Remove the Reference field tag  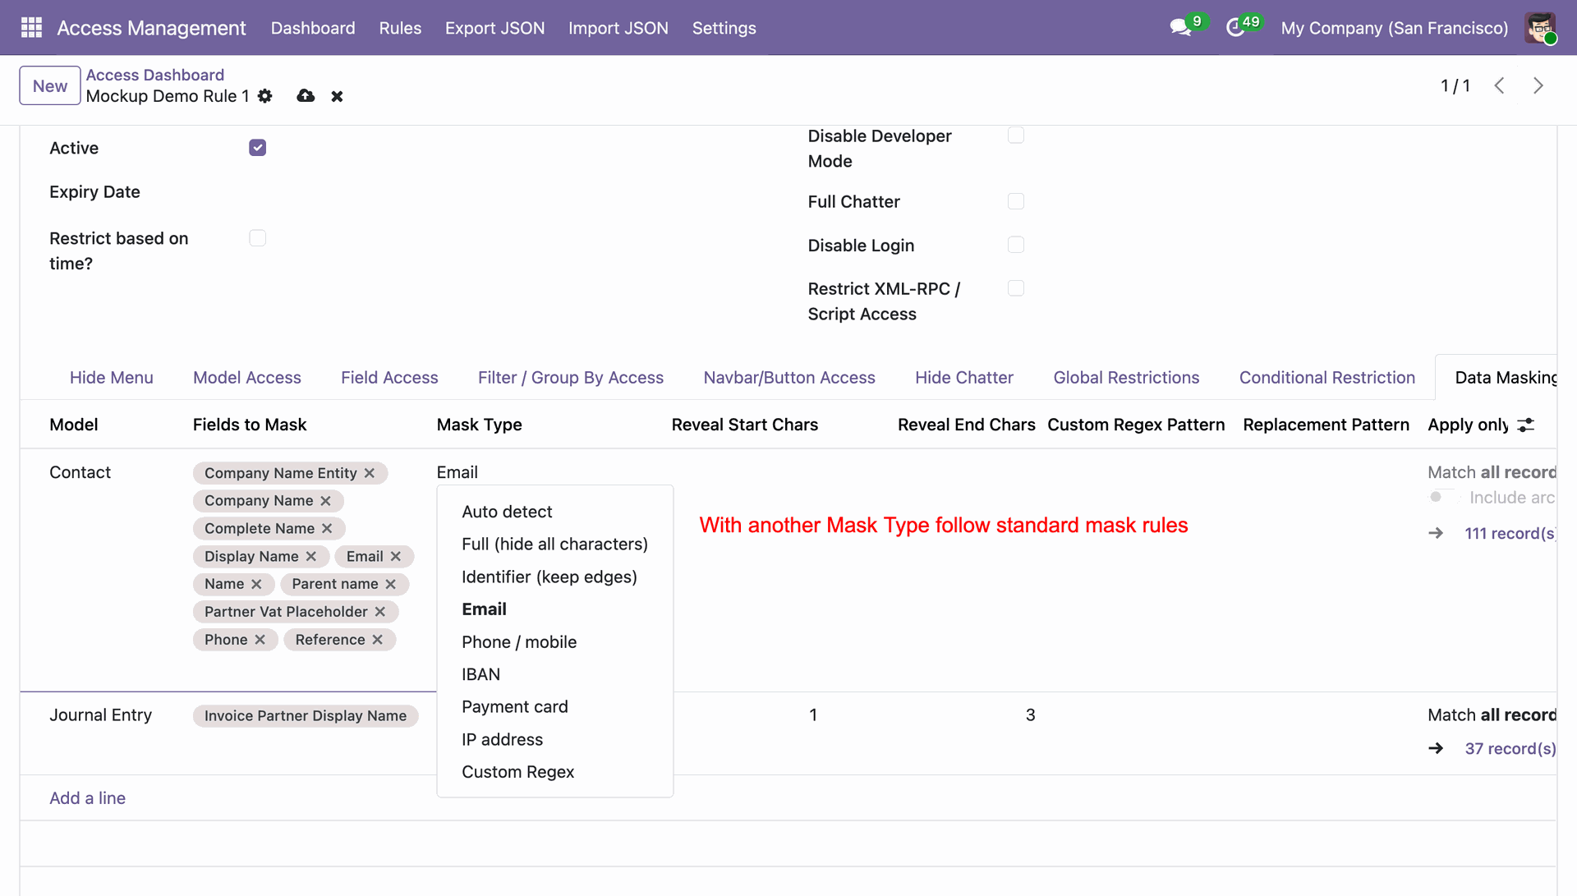pyautogui.click(x=377, y=639)
